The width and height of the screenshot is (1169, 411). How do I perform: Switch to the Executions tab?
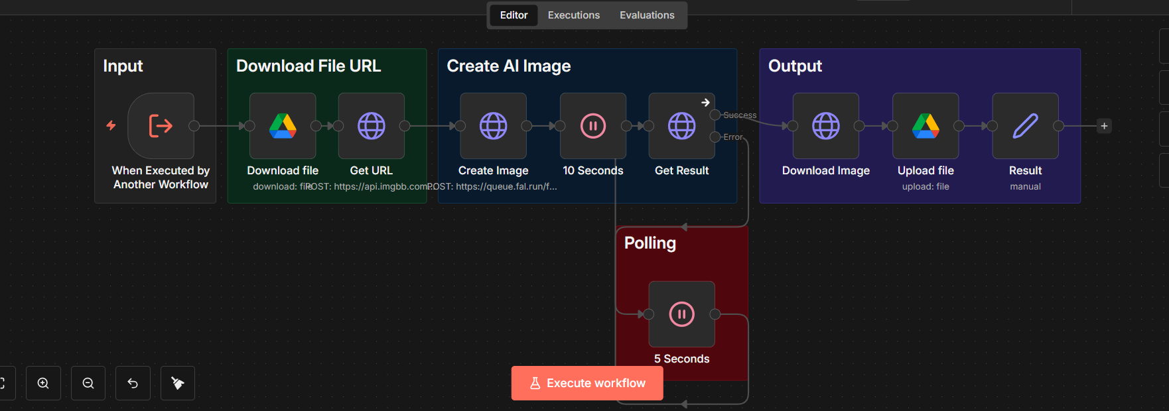pyautogui.click(x=573, y=15)
